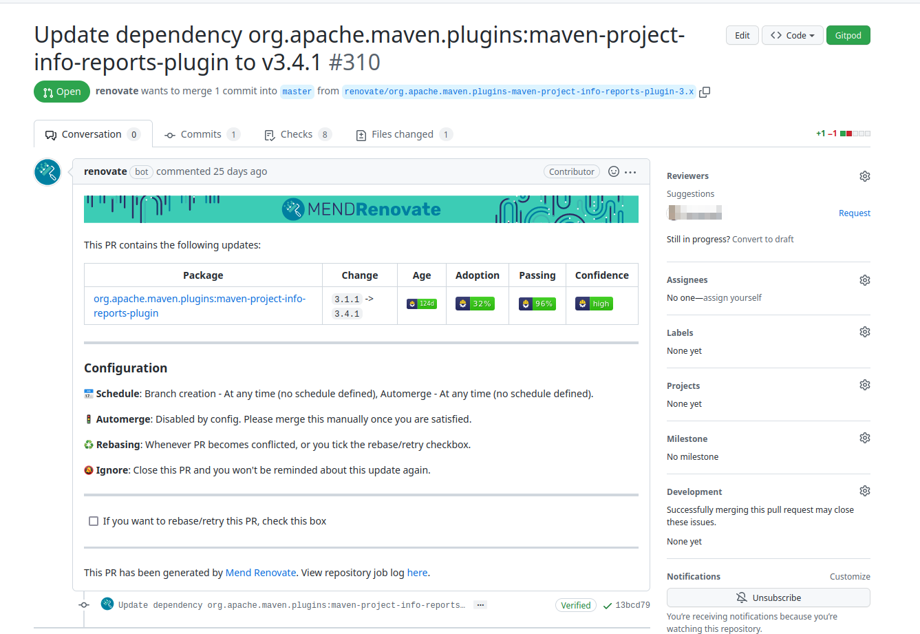Check the rebase/retry this PR checkbox

(x=94, y=521)
